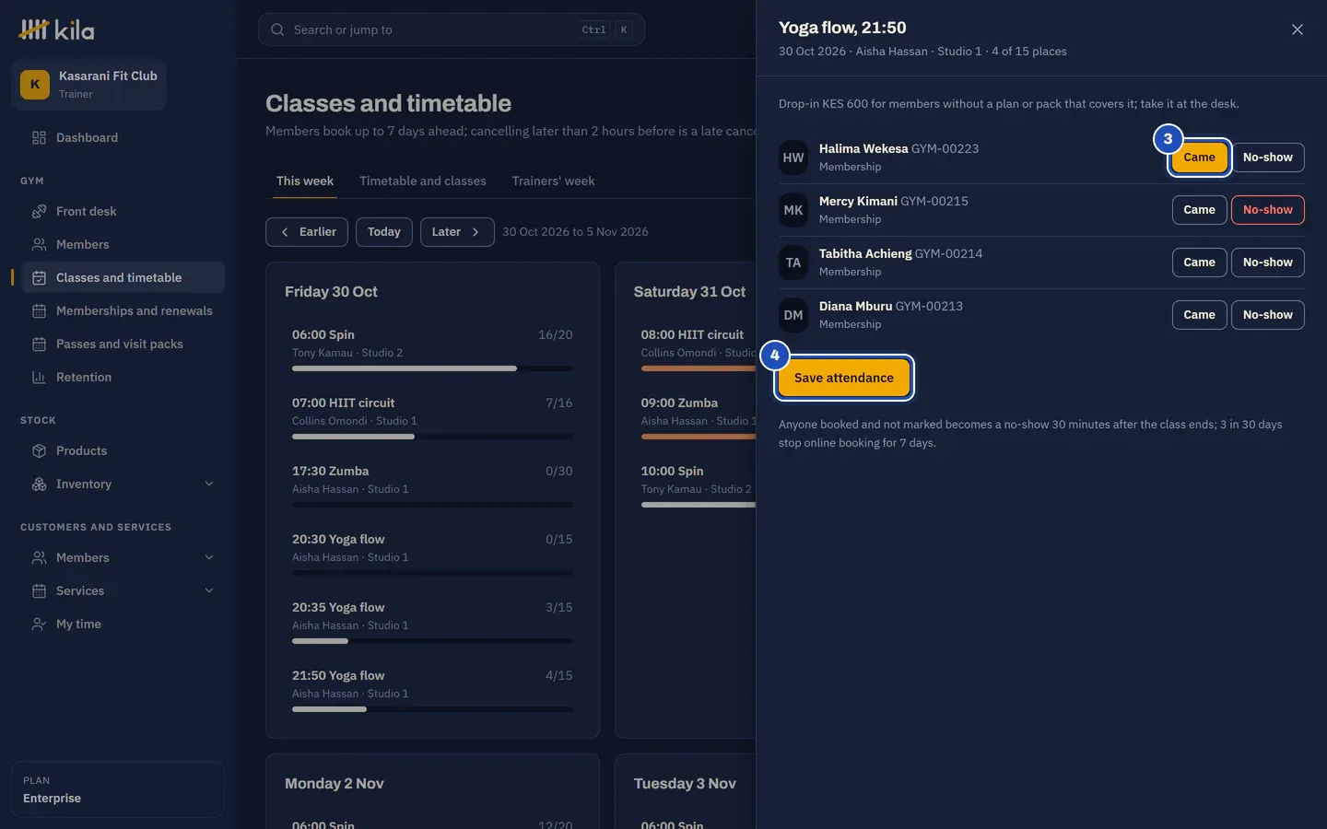
Task: Switch to the This week tab
Action: [x=305, y=181]
